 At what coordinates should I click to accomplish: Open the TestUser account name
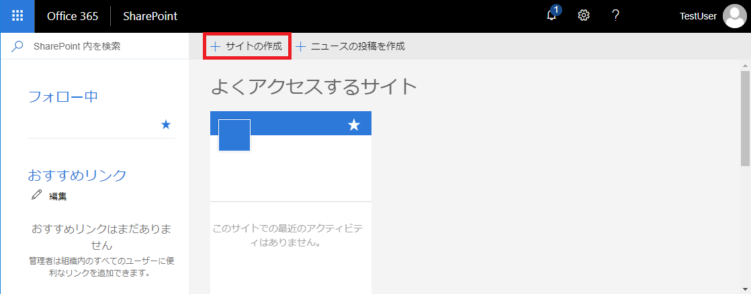coord(698,16)
